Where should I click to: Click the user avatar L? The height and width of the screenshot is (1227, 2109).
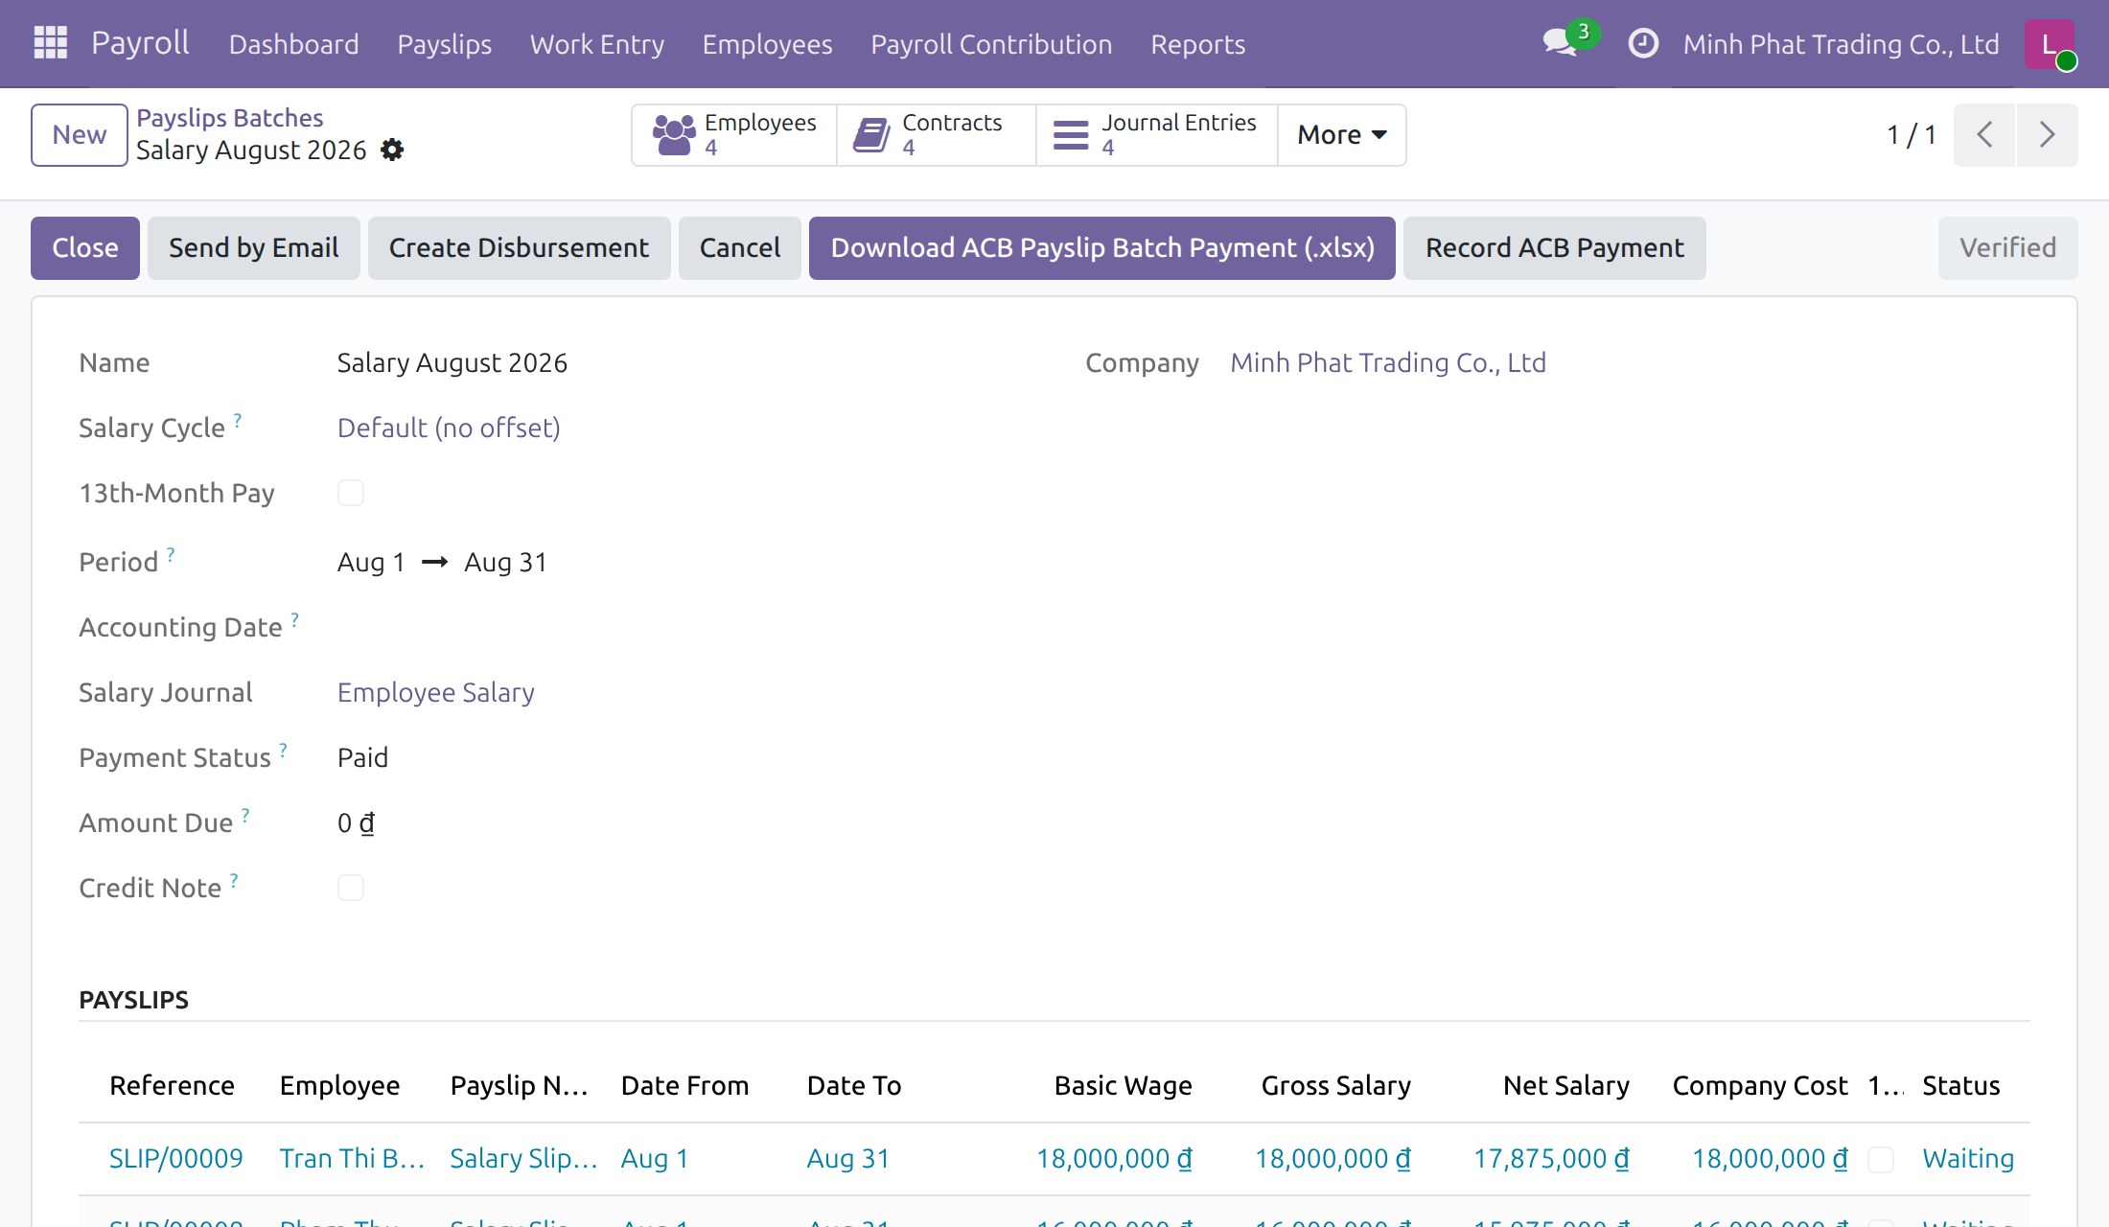pyautogui.click(x=2050, y=44)
